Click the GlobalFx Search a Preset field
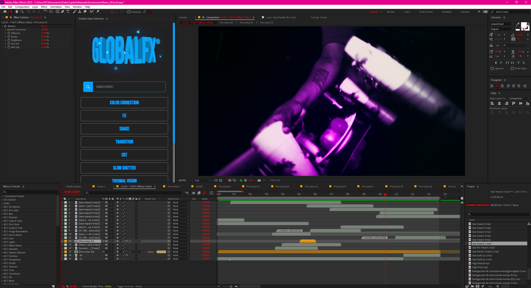 tap(129, 87)
